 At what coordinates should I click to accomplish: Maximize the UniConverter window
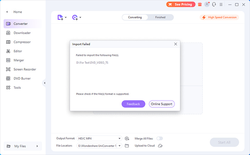237,5
